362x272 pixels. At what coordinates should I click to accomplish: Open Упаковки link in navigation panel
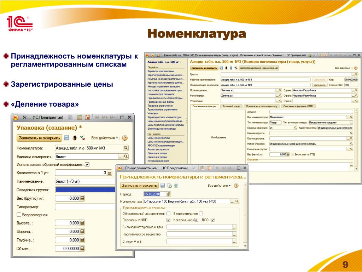tap(153, 113)
